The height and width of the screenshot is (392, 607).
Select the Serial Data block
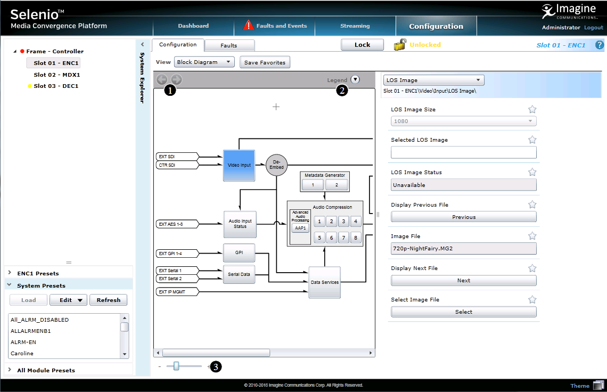(x=239, y=274)
